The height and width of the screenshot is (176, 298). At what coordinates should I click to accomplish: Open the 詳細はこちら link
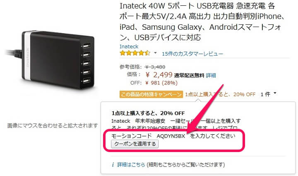pos(131,164)
